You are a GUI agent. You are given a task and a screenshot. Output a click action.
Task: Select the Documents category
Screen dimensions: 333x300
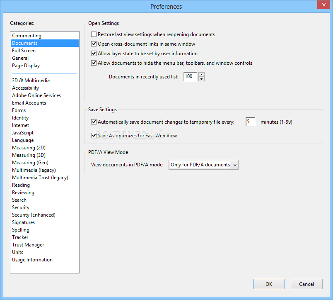pos(45,43)
